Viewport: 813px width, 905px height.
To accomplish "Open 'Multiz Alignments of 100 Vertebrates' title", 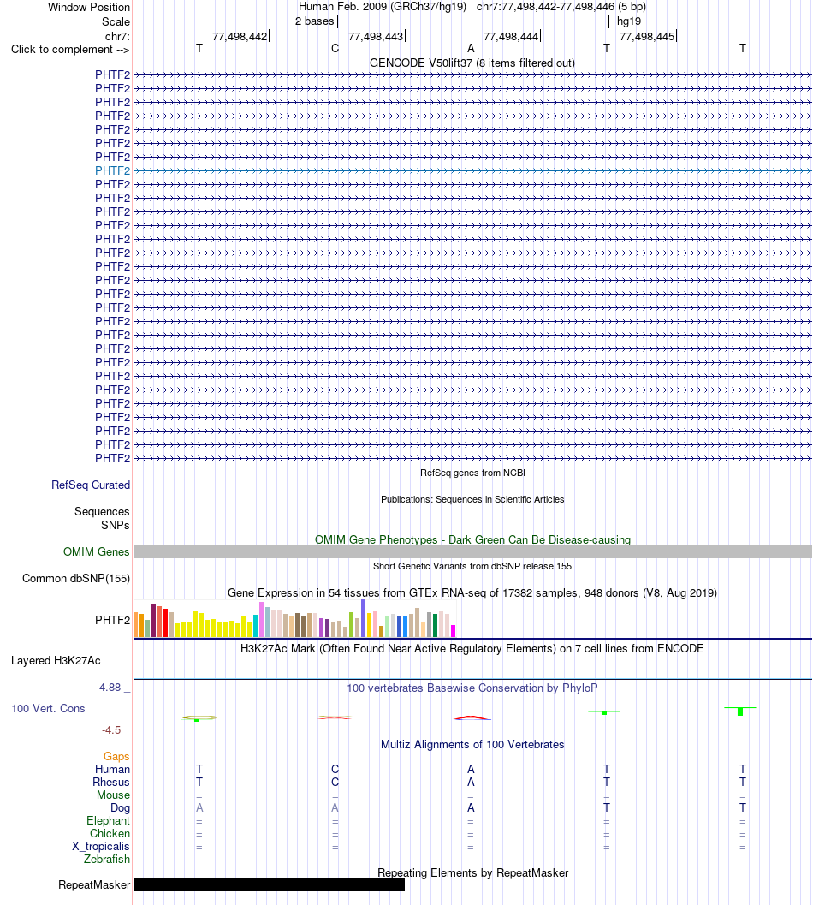I will (472, 745).
